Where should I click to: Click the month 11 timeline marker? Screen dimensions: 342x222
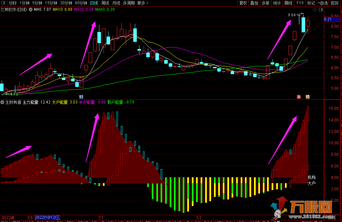click(101, 218)
